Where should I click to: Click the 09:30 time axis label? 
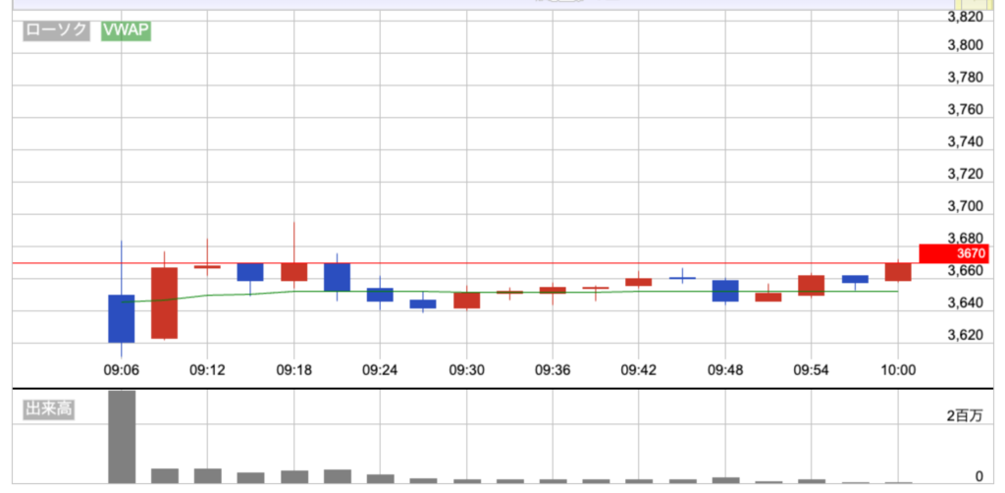(466, 370)
